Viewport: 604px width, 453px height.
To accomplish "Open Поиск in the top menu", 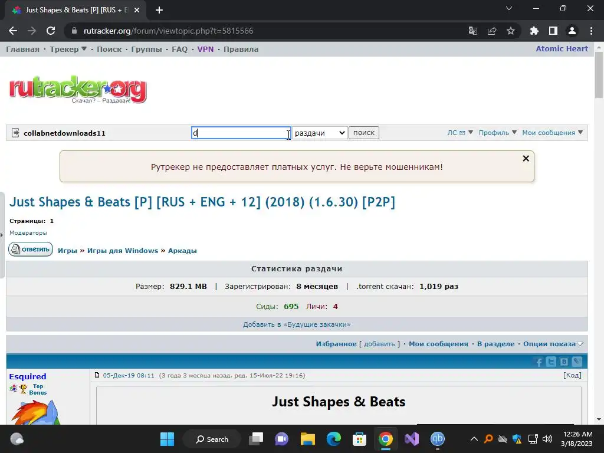I will point(109,50).
